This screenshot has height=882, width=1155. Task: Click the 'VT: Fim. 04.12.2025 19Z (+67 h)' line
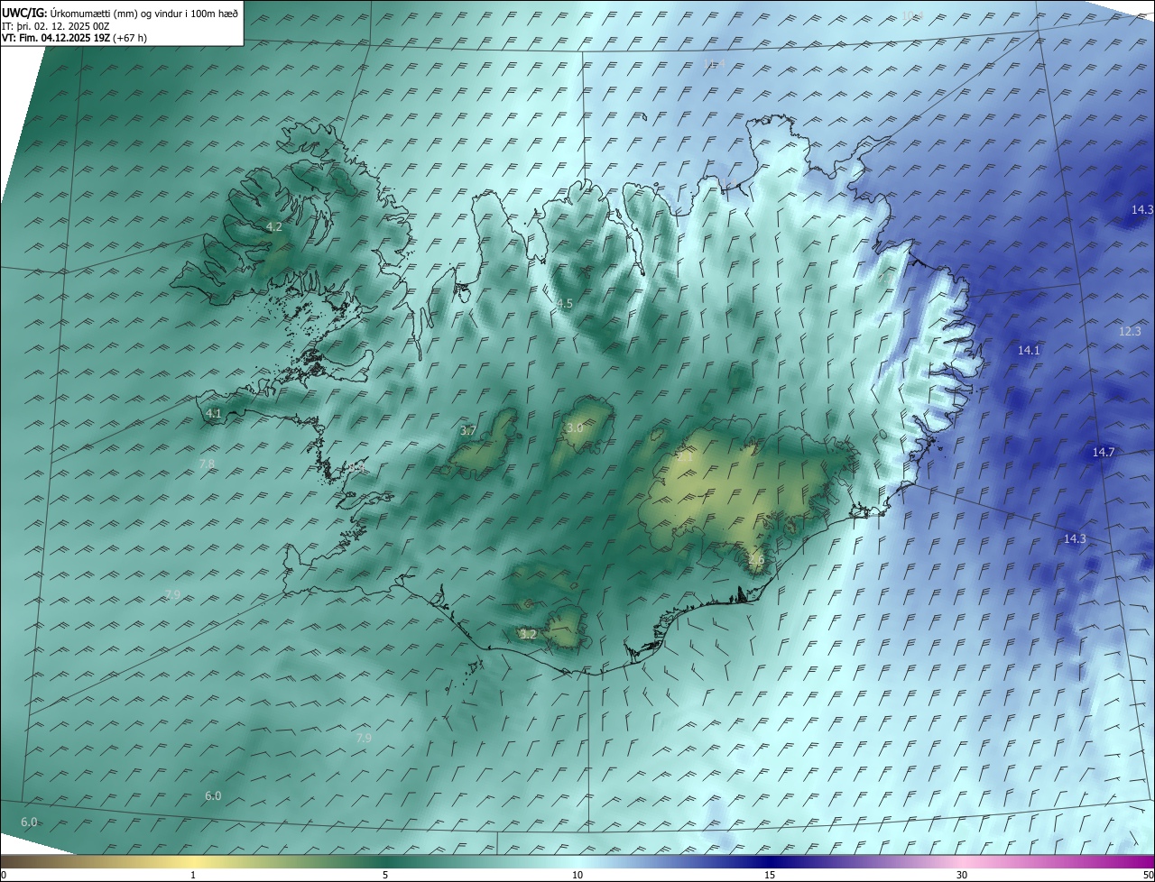tap(74, 38)
